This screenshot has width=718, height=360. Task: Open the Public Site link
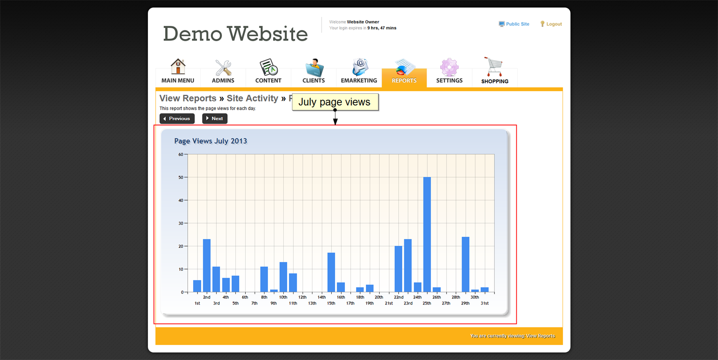[518, 24]
